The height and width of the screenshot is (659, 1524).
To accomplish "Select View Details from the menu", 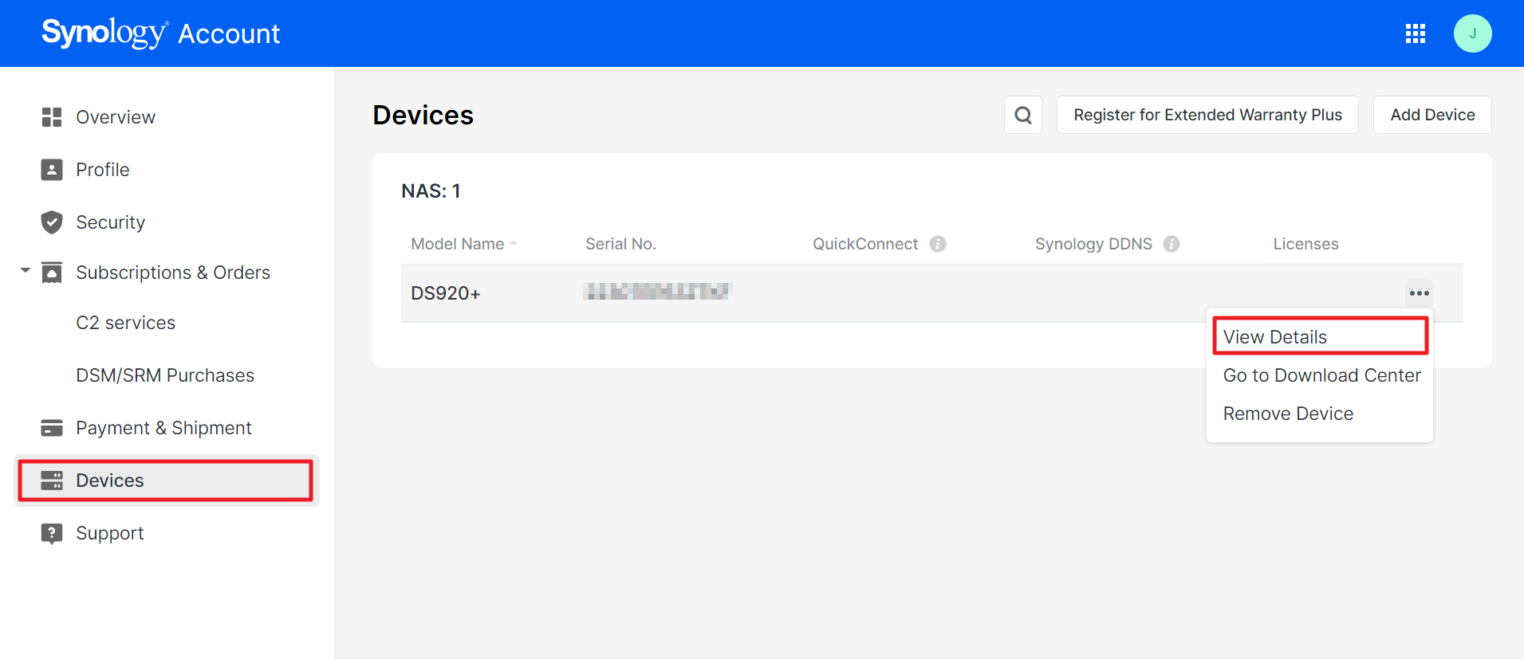I will tap(1274, 337).
